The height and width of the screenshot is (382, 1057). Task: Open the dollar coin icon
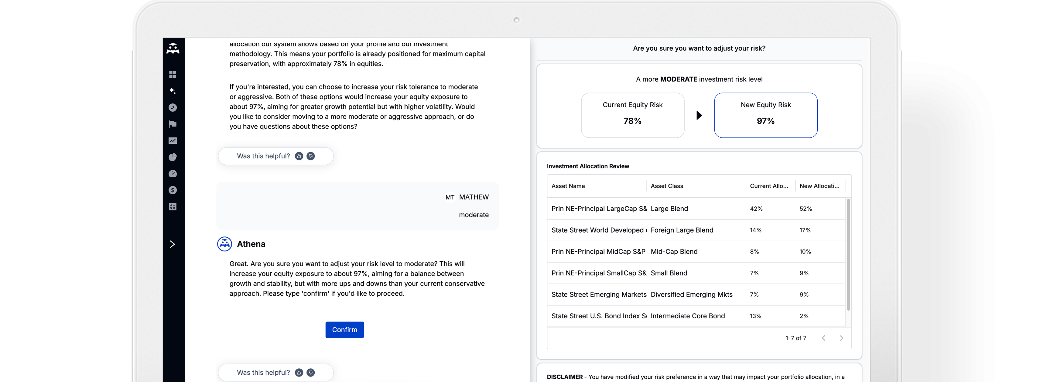coord(173,190)
